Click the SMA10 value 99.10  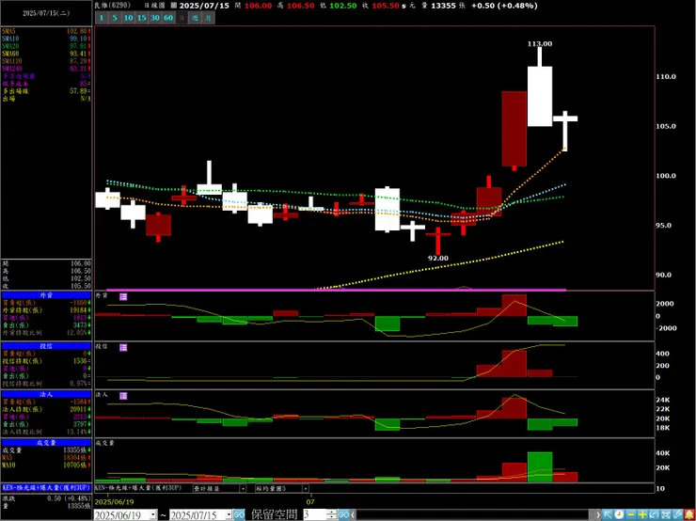[80, 39]
